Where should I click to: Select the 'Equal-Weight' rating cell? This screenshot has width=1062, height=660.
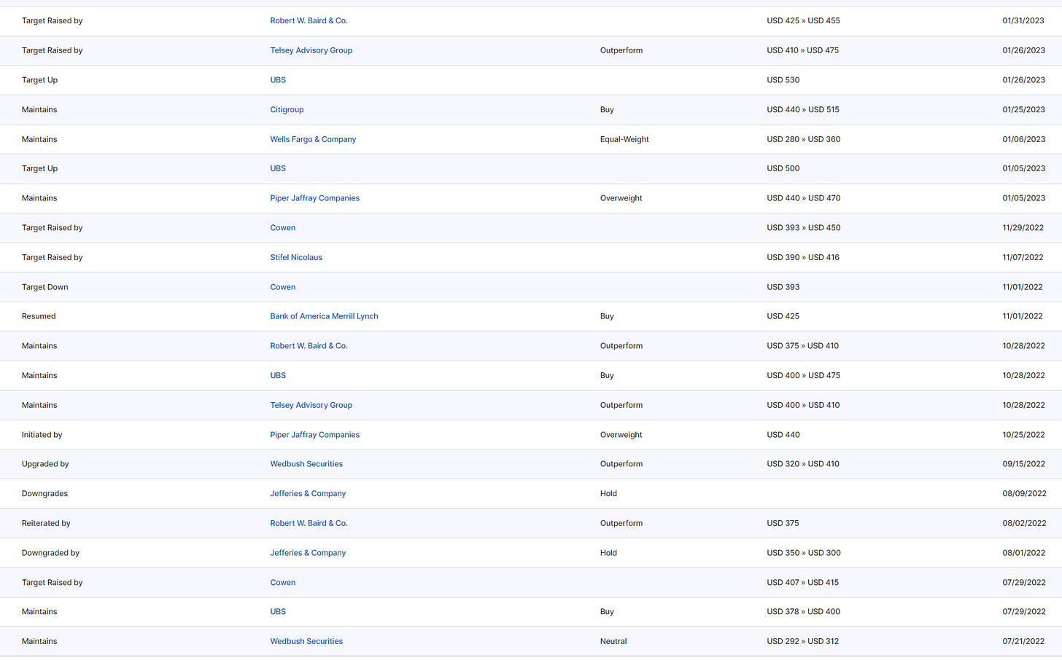pos(624,139)
